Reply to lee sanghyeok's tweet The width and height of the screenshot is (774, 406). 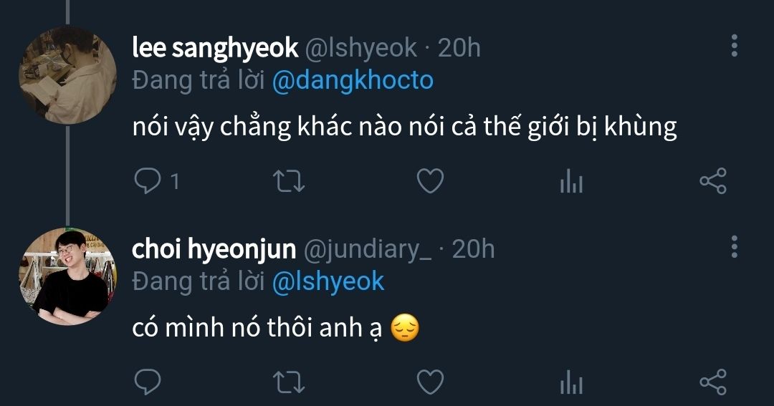pos(148,181)
